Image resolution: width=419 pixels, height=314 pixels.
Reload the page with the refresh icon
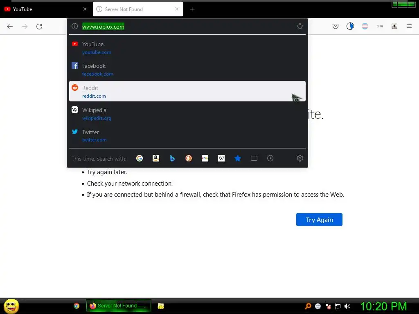(x=39, y=26)
